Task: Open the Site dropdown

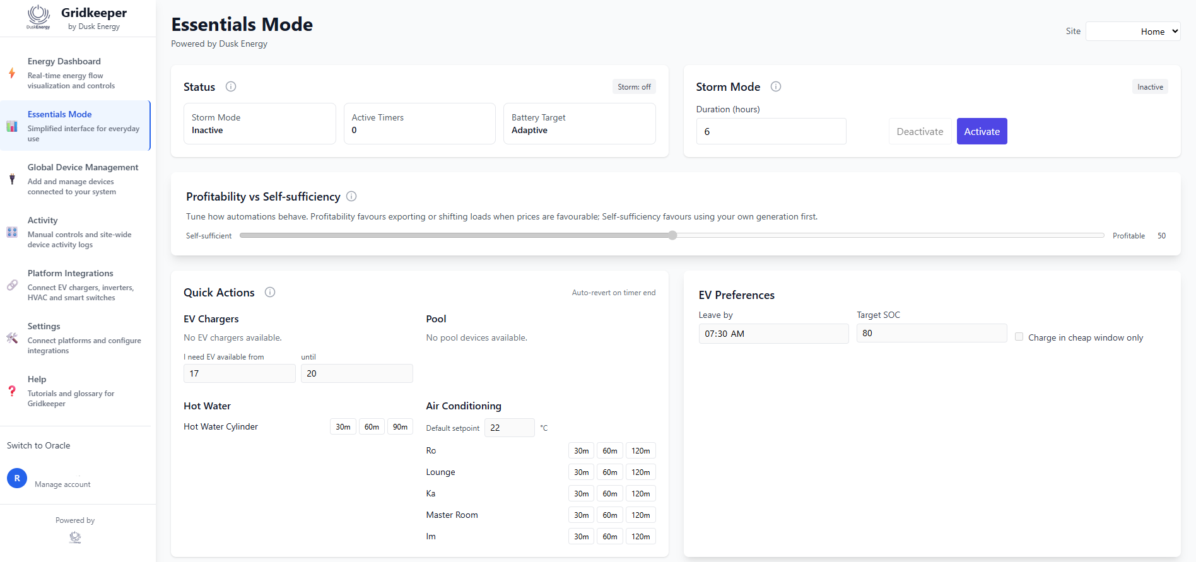Action: [1133, 32]
